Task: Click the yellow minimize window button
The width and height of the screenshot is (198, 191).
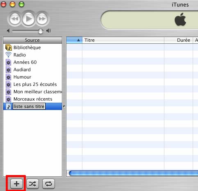Action: point(12,4)
